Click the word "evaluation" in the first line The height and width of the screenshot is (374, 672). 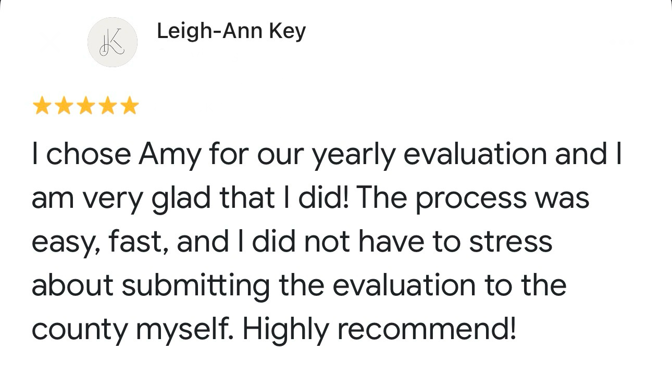point(475,154)
